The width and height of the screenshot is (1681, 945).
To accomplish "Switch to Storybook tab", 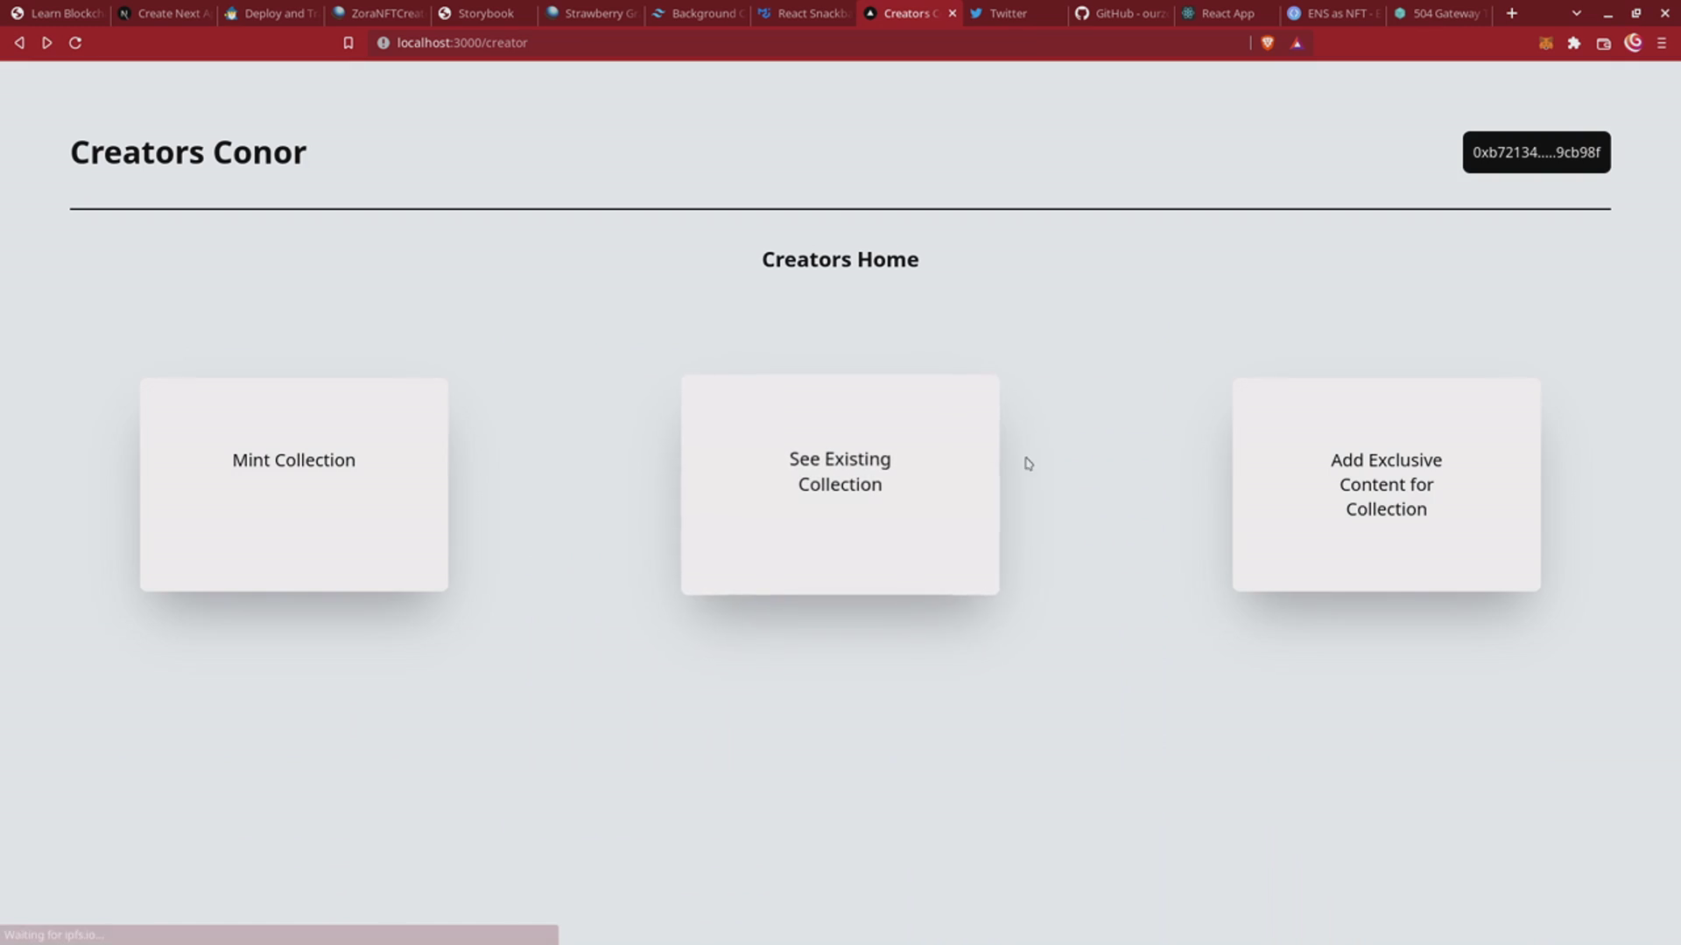I will [485, 13].
